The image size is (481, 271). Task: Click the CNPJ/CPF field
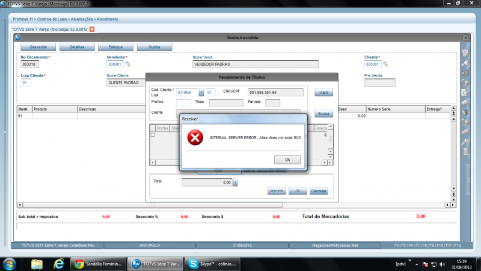coord(275,93)
